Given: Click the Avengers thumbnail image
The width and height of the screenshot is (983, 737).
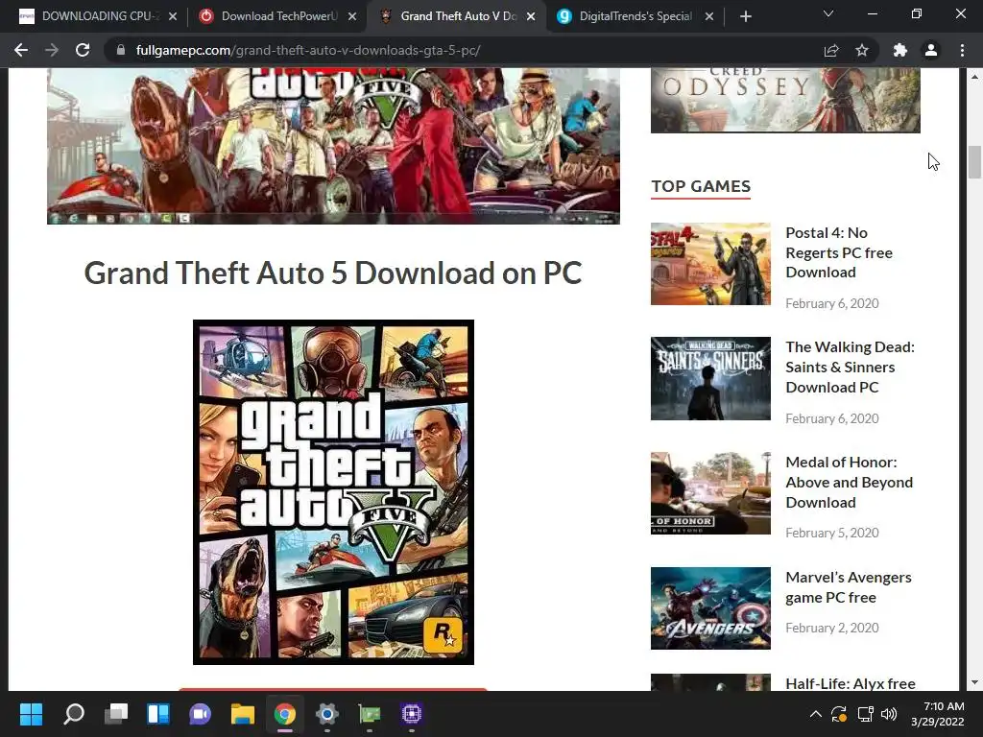Looking at the screenshot, I should 710,607.
